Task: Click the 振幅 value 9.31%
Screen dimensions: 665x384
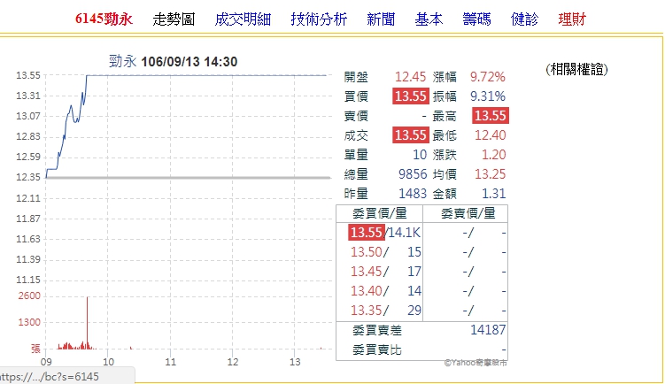Action: coord(488,96)
